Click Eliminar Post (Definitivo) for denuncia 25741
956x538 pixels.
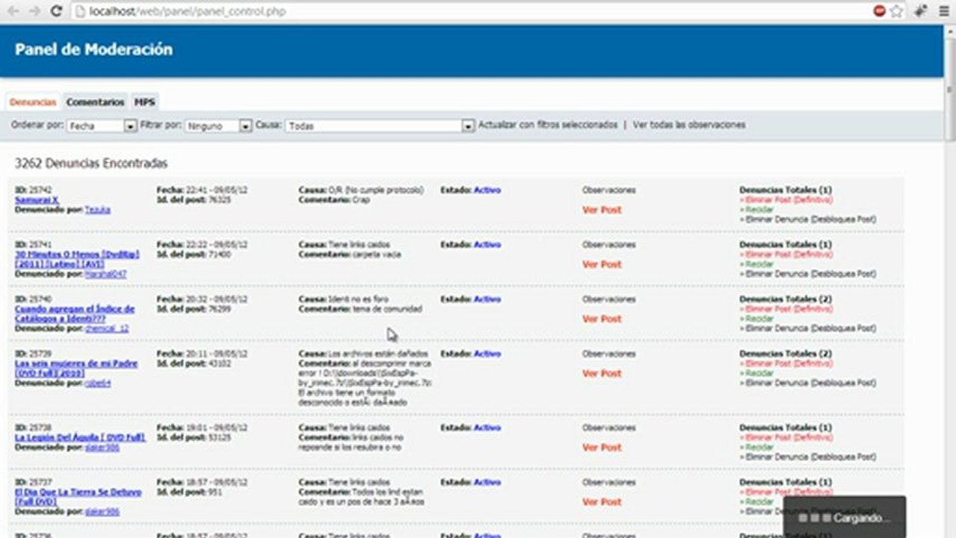(x=788, y=255)
